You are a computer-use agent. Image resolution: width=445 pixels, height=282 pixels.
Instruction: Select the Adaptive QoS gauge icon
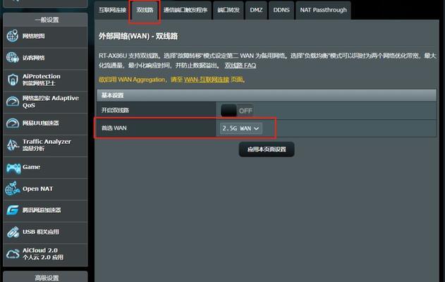(x=13, y=102)
